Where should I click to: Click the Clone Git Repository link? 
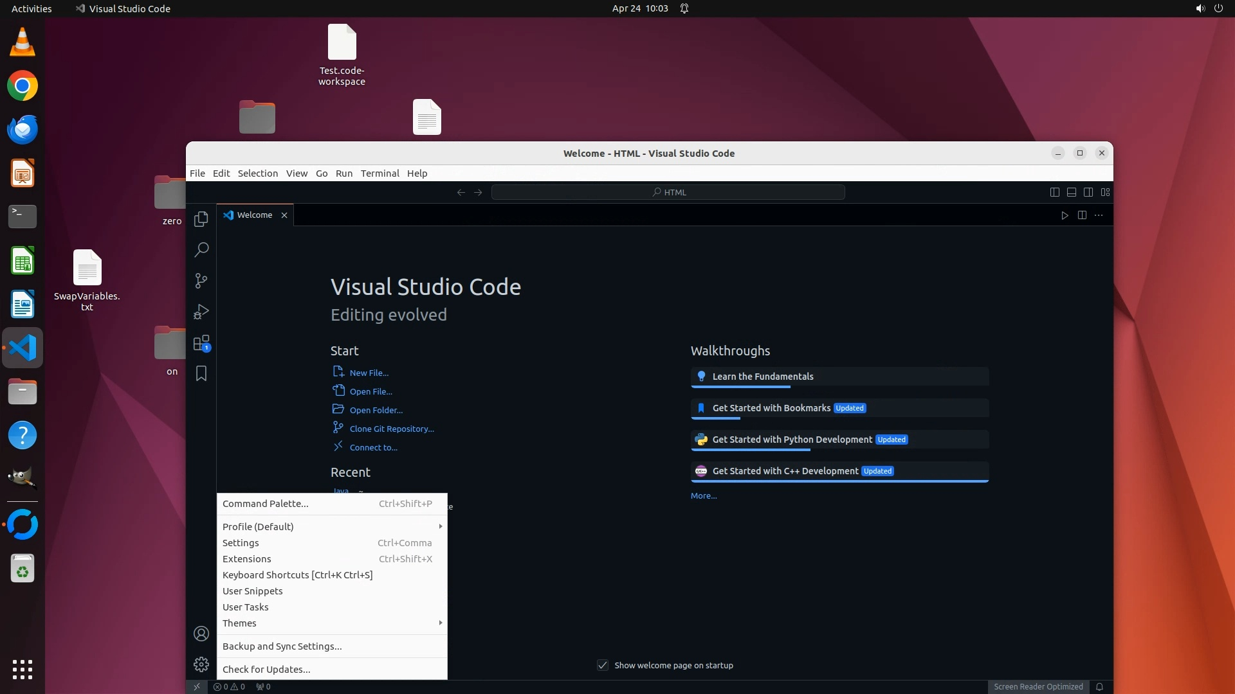pos(391,429)
